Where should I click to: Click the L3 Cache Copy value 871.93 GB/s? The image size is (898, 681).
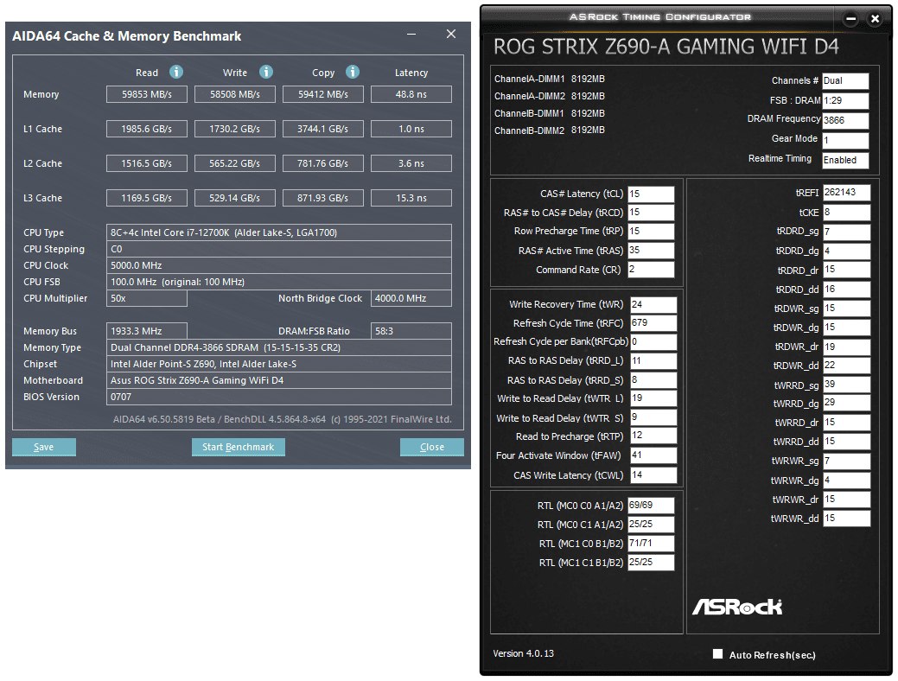pyautogui.click(x=323, y=198)
